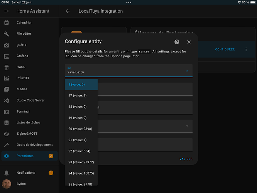257x193 pixels.
Task: Click the VALIDER submit button
Action: [x=186, y=159]
